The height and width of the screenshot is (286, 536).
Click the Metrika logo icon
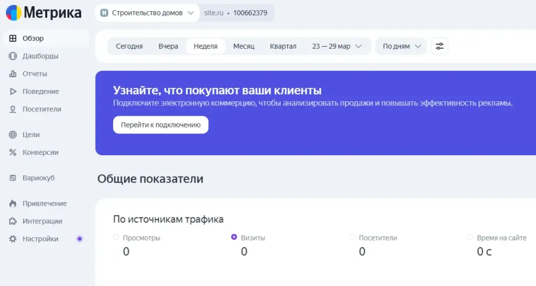(14, 13)
